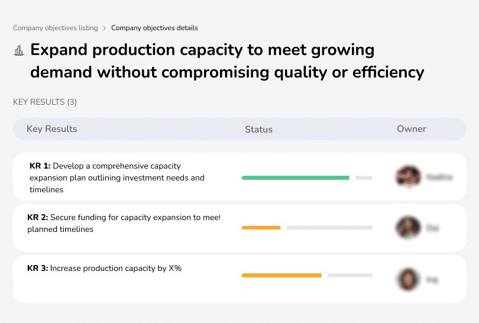The width and height of the screenshot is (479, 323).
Task: Open the KR 3 owner avatar
Action: click(x=408, y=279)
